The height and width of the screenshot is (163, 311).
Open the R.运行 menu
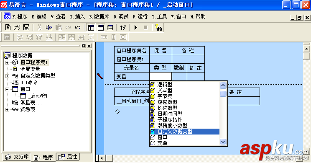(x=140, y=17)
